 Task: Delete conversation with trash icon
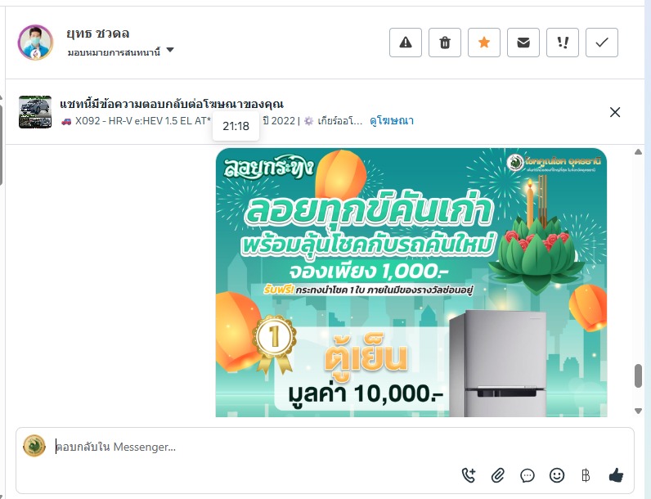[445, 43]
